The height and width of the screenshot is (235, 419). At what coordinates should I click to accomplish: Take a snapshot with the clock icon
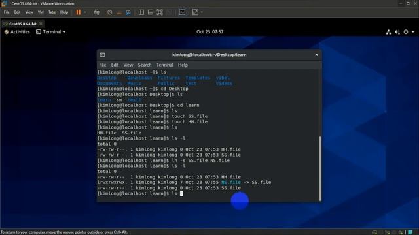(110, 12)
